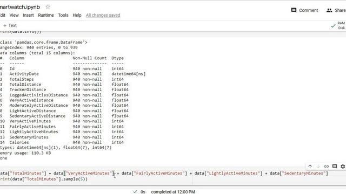The image size is (346, 194).
Task: Select 'data["LightlyActiveMinutes"]' in code
Action: pyautogui.click(x=228, y=174)
